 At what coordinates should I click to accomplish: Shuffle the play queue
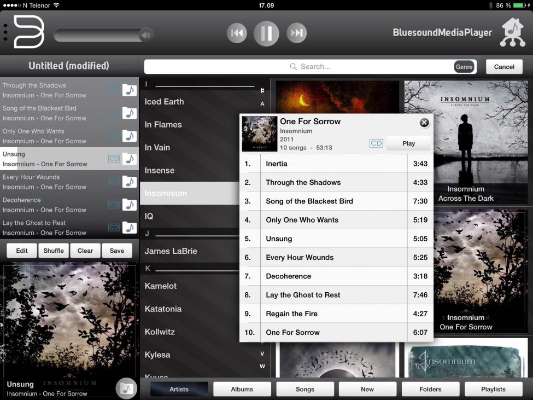pos(54,251)
